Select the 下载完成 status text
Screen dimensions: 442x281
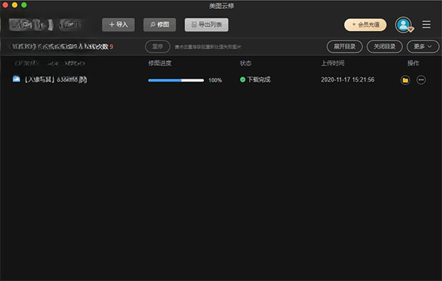coord(259,79)
